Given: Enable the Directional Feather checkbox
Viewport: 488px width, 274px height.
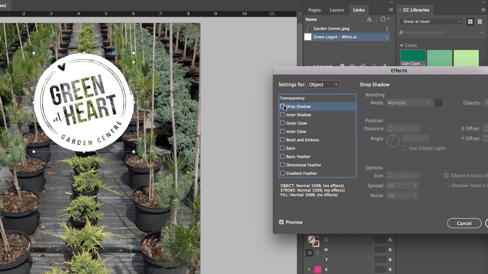Looking at the screenshot, I should [282, 165].
